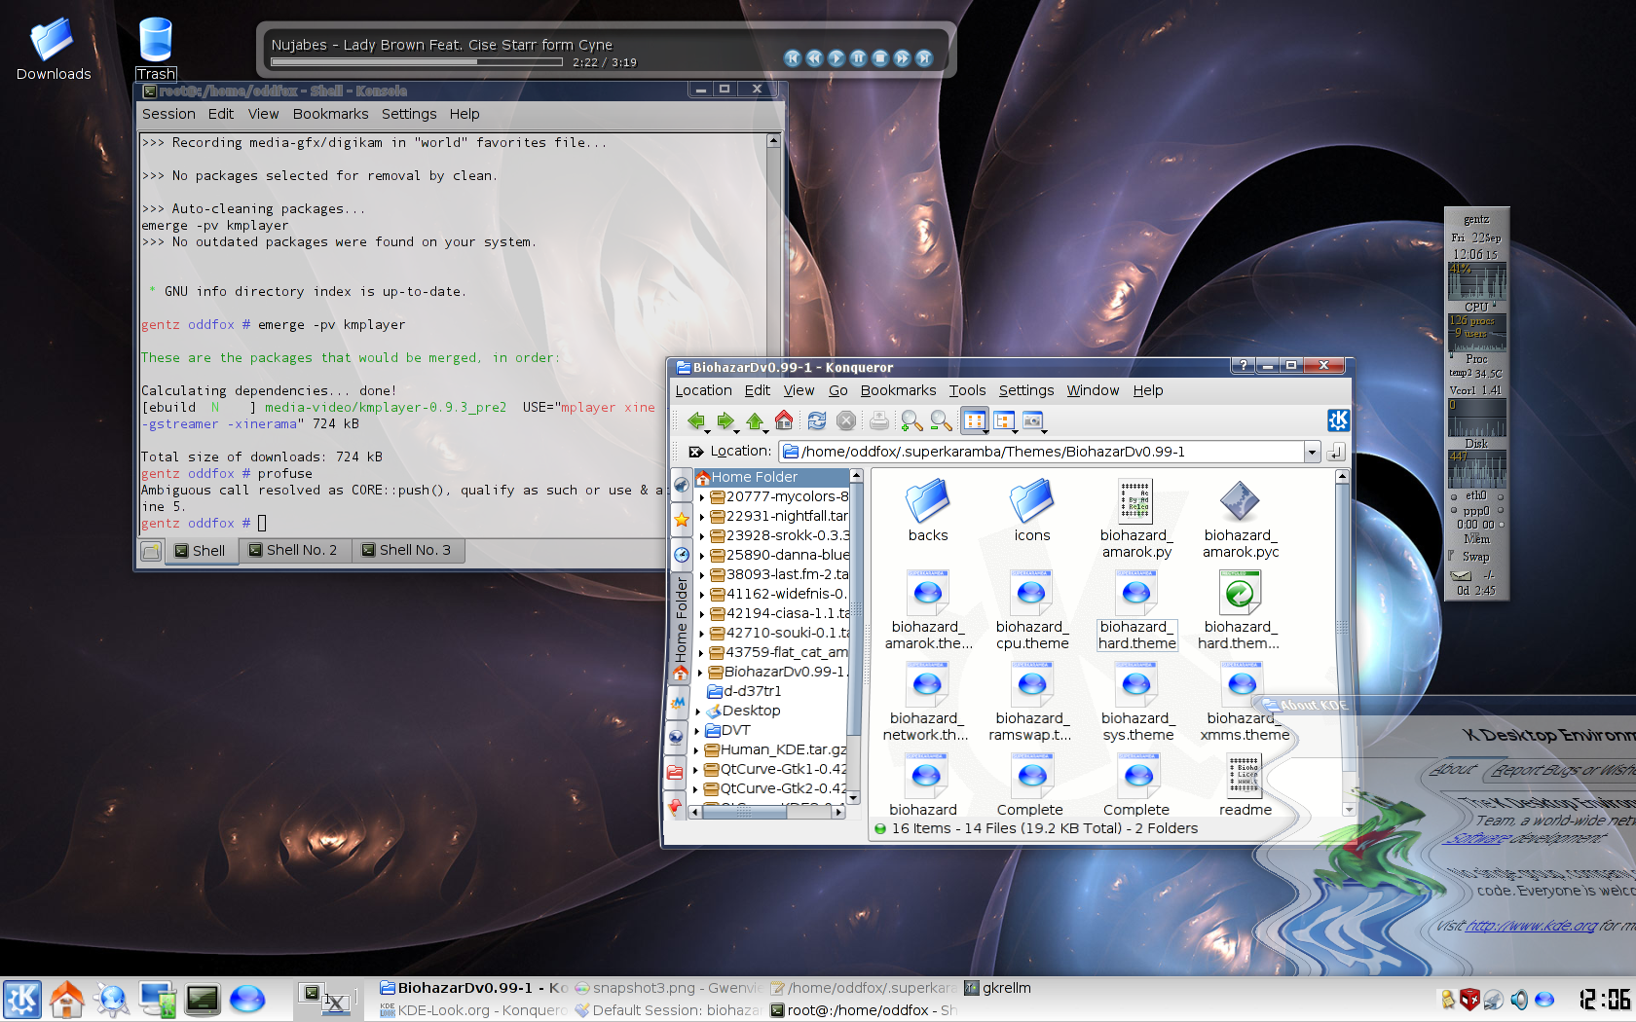Open the Home folder from the panel
Screen dimensions: 1636x1022
pos(66,1000)
